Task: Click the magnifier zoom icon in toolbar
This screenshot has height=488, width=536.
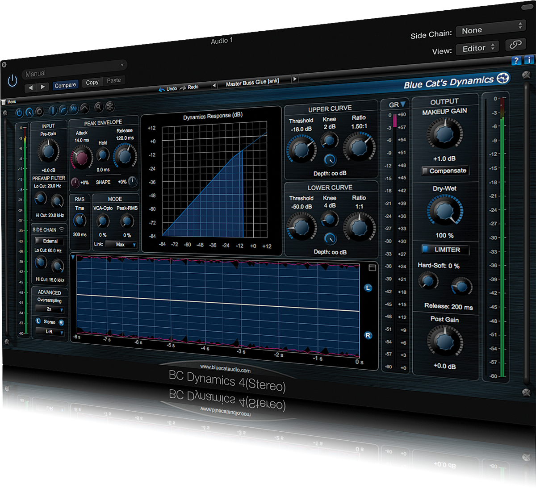Action: coord(98,107)
